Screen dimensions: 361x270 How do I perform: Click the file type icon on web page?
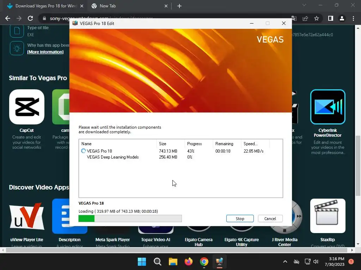[x=17, y=31]
